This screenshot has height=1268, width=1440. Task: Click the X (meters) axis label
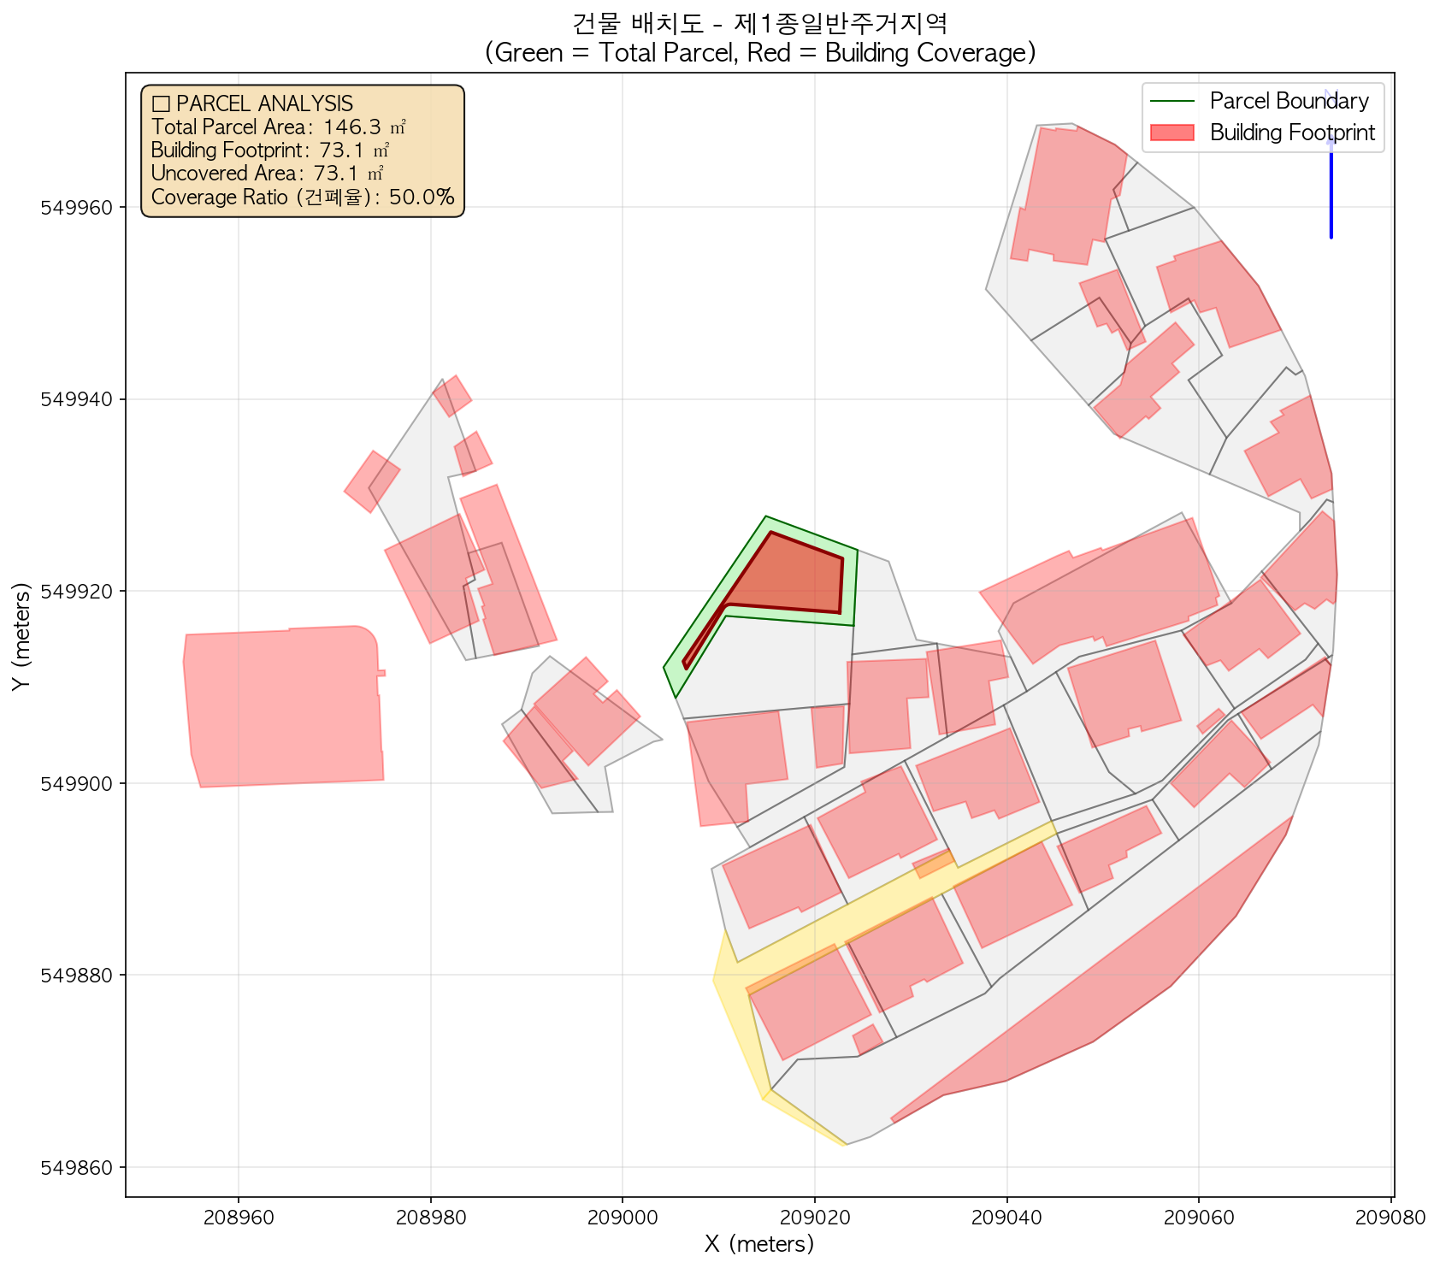pyautogui.click(x=759, y=1243)
